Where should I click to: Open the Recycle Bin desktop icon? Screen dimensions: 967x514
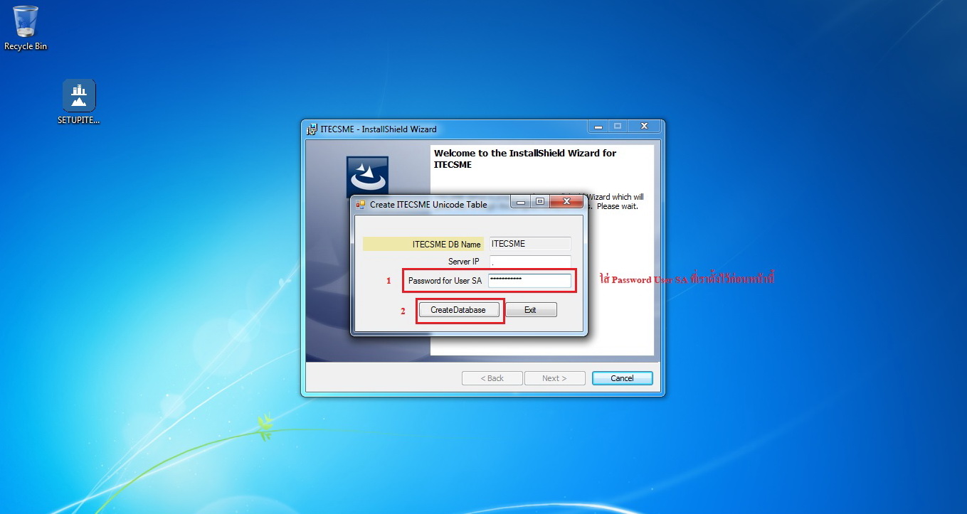click(26, 28)
